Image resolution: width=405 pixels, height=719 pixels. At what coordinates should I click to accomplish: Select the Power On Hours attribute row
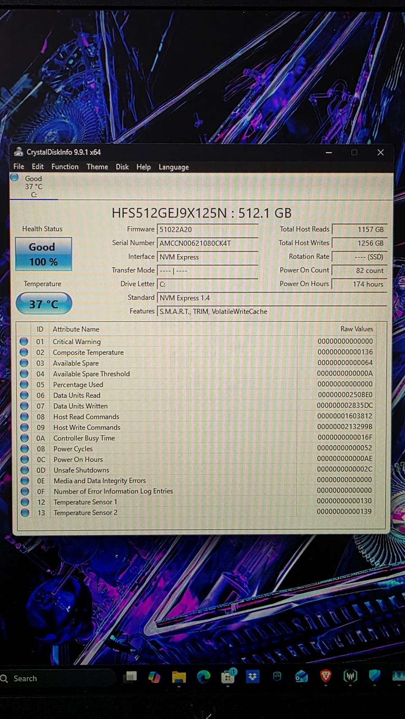[x=196, y=459]
